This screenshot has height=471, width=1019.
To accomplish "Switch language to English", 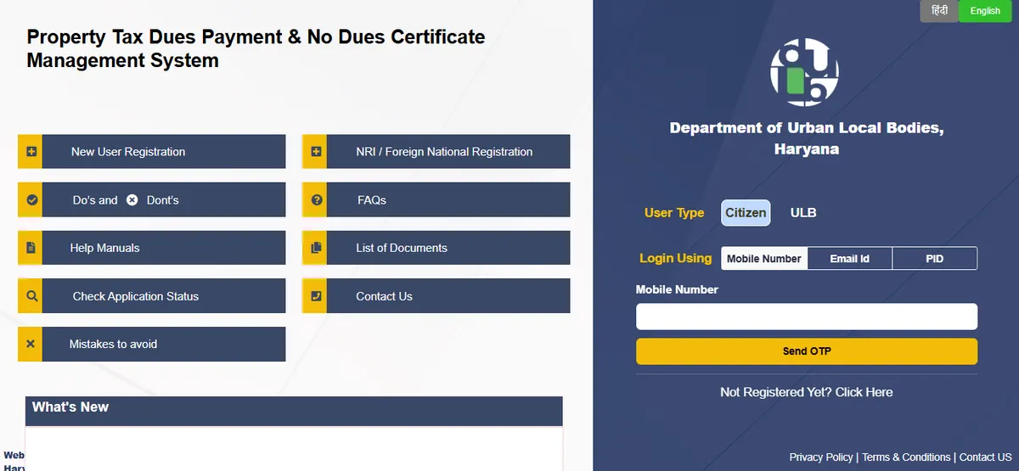I will coord(985,11).
